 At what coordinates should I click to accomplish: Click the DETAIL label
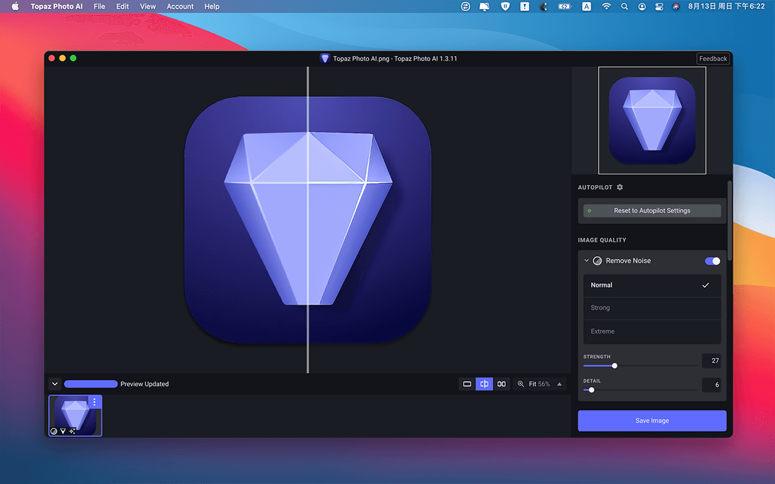tap(592, 381)
